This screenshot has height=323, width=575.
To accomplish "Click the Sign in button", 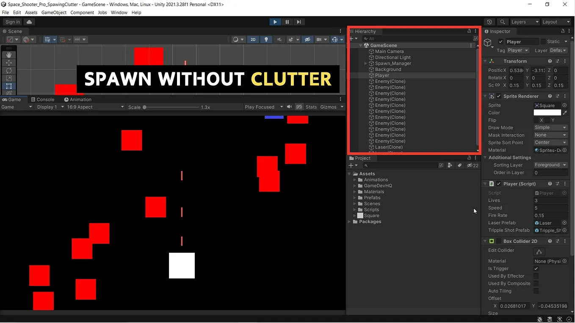I will click(12, 22).
